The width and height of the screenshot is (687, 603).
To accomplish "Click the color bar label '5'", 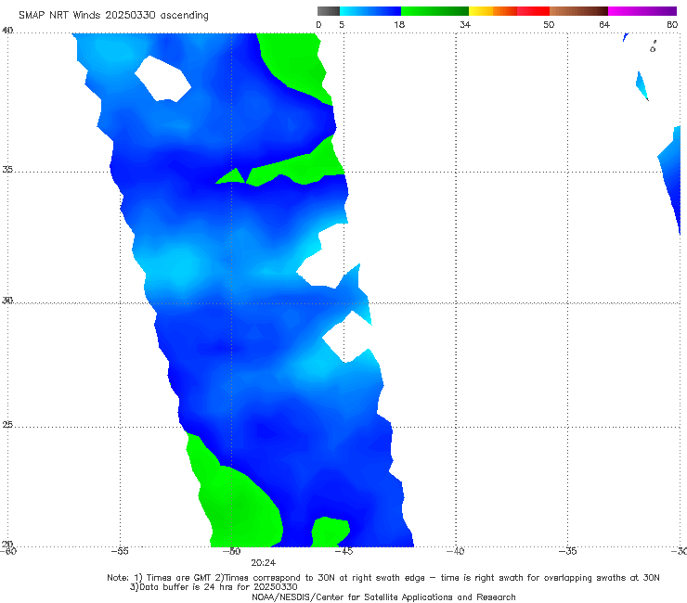I will click(342, 24).
